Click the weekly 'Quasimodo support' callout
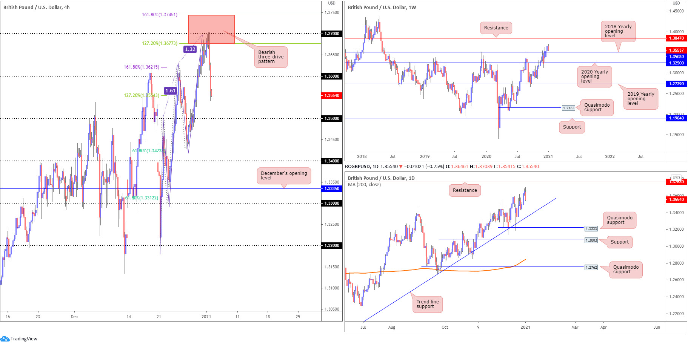This screenshot has height=343, width=688. [x=597, y=107]
